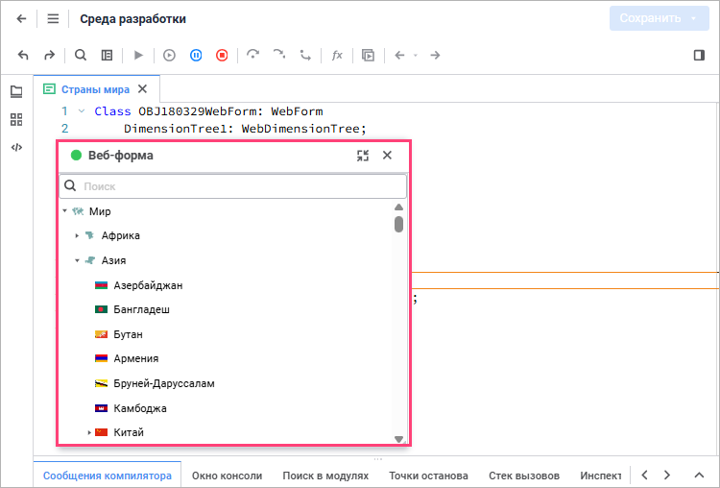Stop execution with the red stop icon
The height and width of the screenshot is (488, 720).
click(x=222, y=55)
